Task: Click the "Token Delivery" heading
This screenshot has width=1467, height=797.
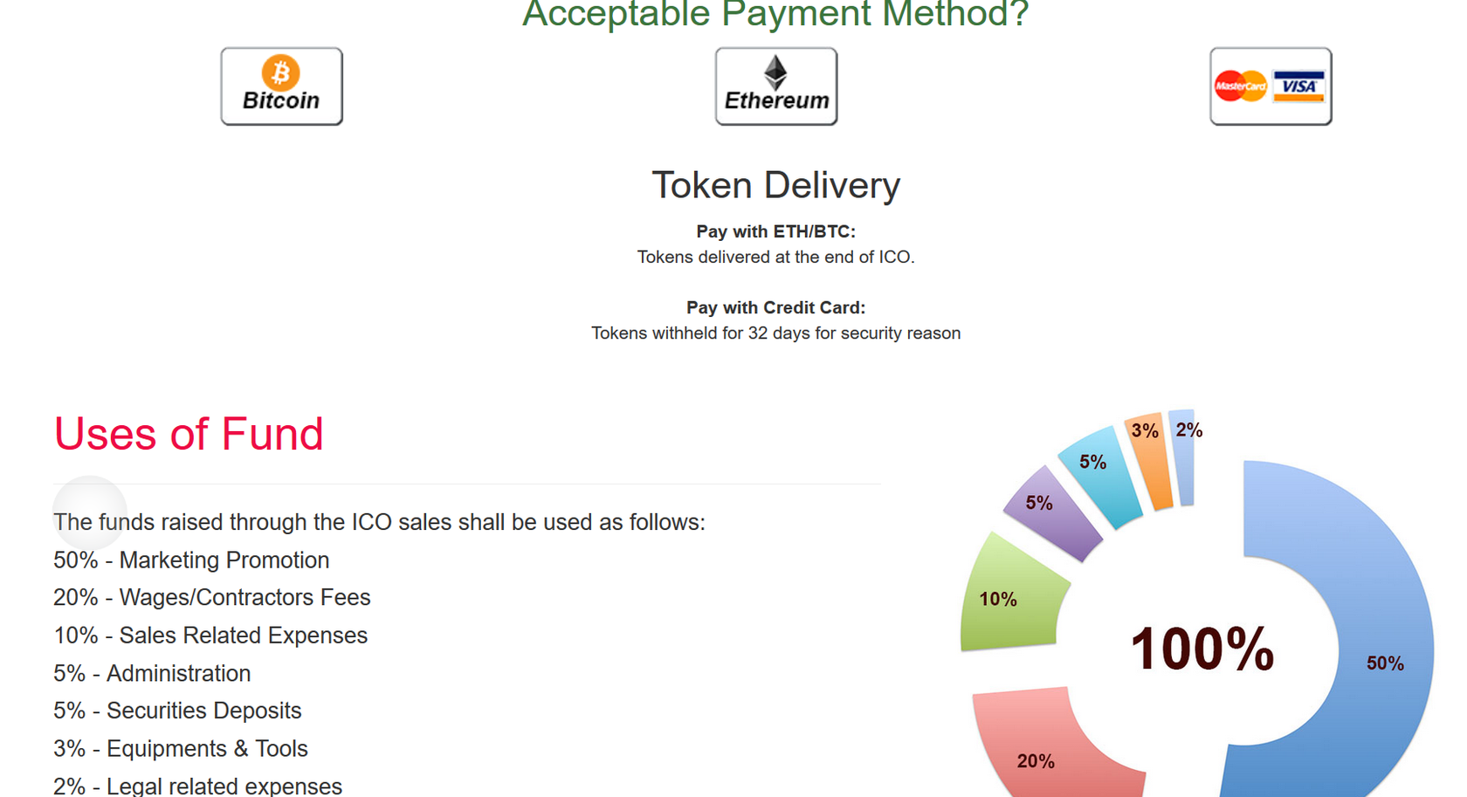Action: (775, 185)
